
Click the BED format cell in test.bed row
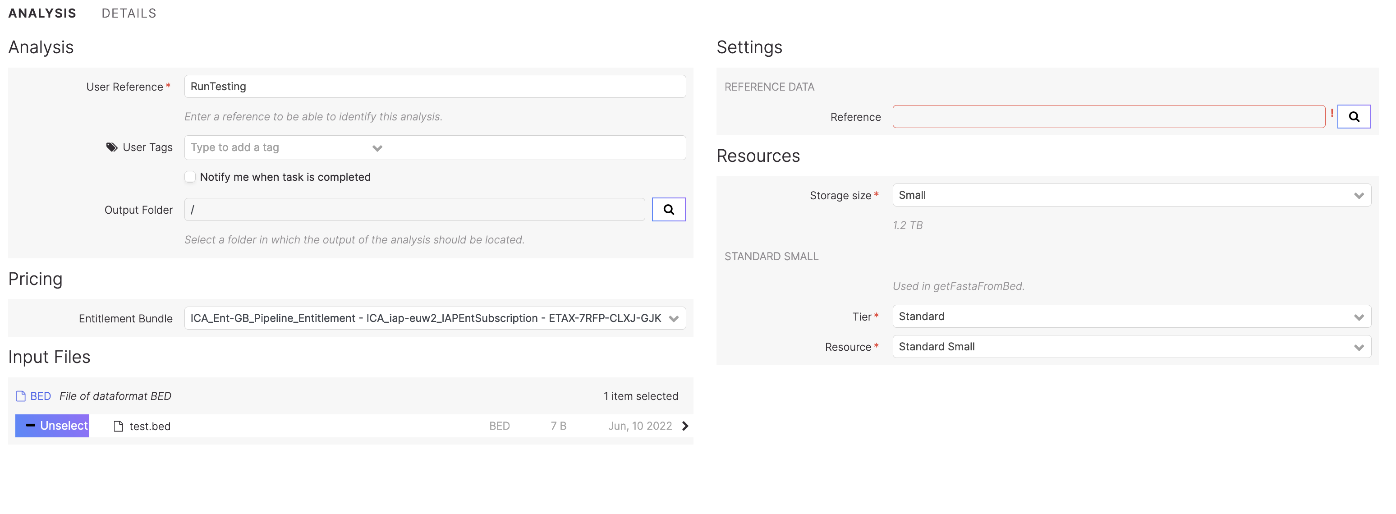point(499,426)
